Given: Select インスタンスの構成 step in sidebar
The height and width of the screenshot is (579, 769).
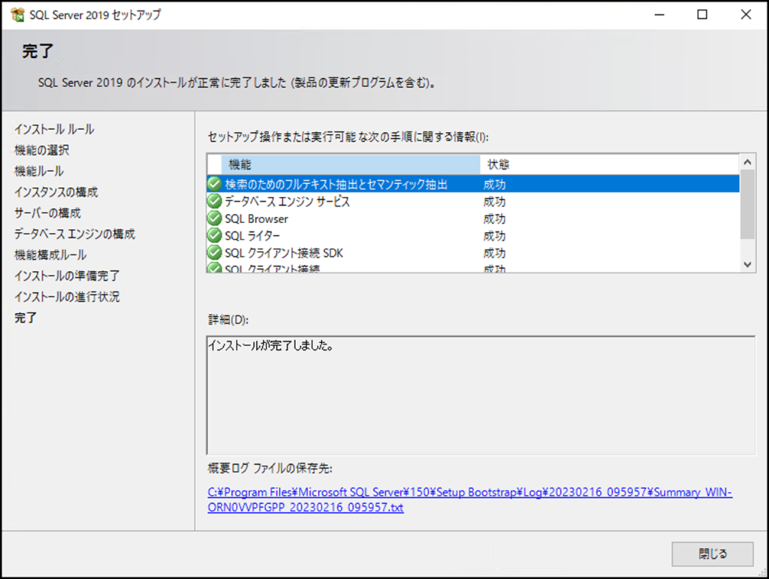Looking at the screenshot, I should pos(56,191).
